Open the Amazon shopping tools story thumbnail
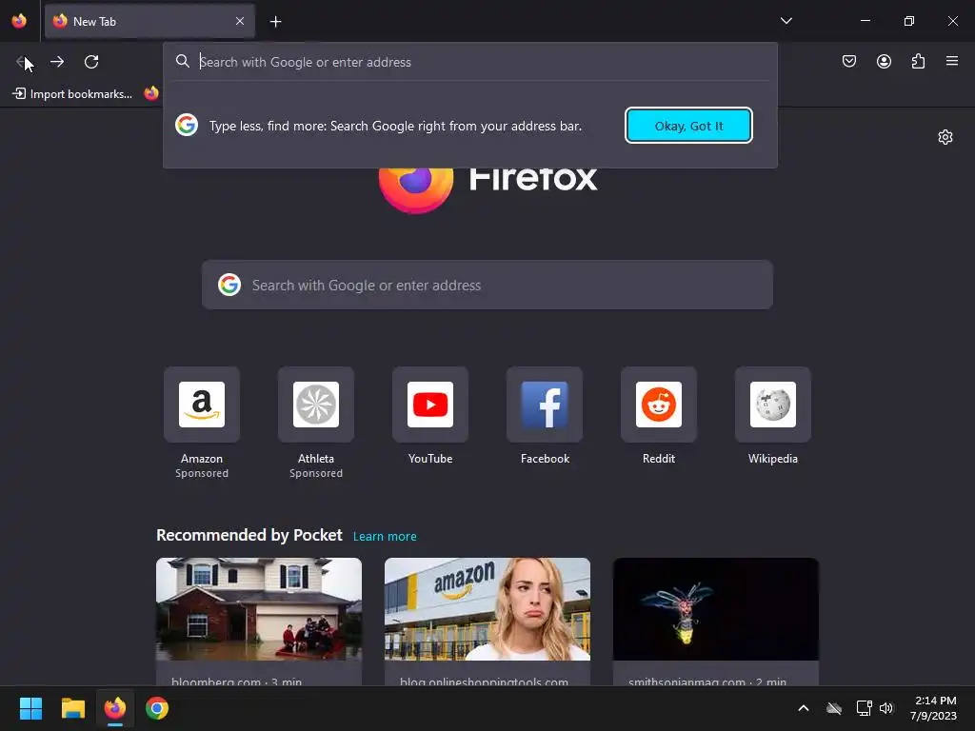The height and width of the screenshot is (731, 975). [487, 609]
